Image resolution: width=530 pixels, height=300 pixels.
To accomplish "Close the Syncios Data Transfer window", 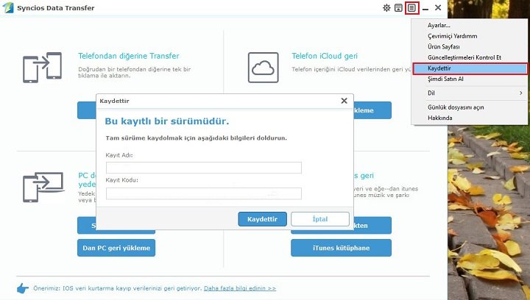I will [438, 7].
